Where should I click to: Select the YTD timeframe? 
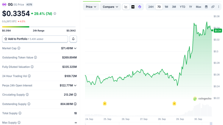tap(182, 7)
